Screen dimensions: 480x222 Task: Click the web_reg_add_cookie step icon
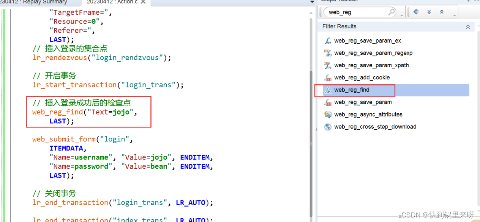click(x=328, y=78)
